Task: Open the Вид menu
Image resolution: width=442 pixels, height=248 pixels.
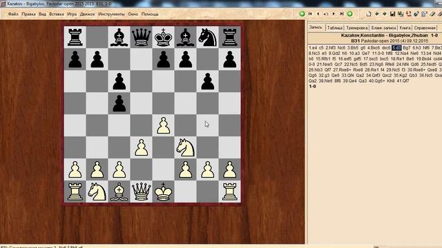Action: coord(42,14)
